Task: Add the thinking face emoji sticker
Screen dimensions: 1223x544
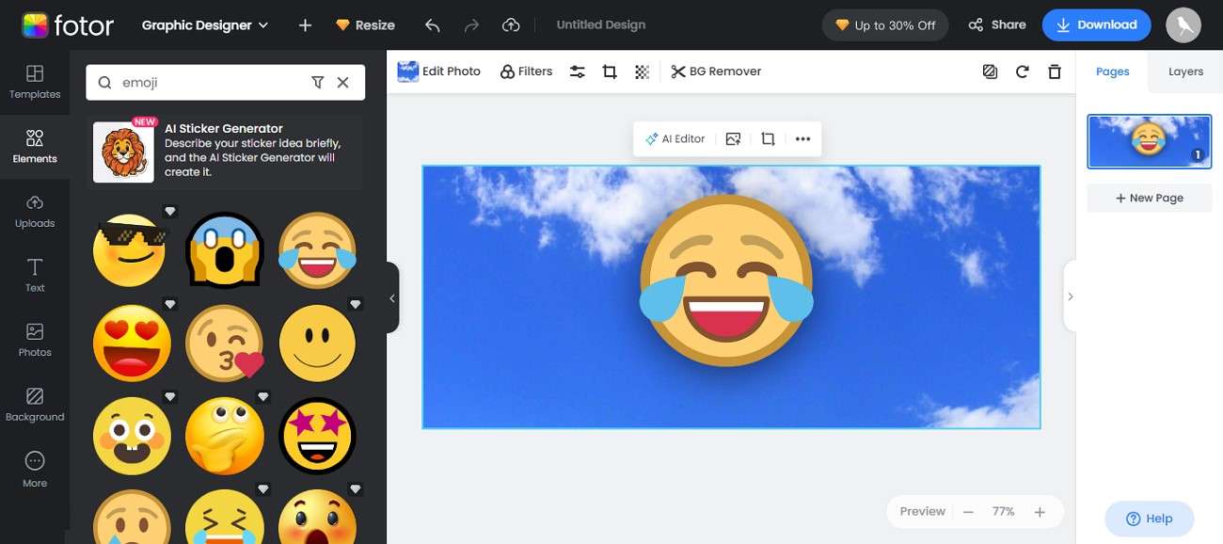Action: coord(224,436)
